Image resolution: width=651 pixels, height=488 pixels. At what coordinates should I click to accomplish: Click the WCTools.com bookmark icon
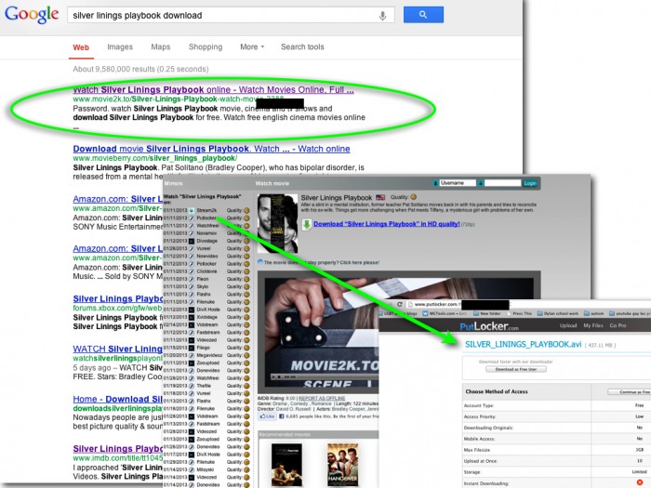tap(425, 314)
